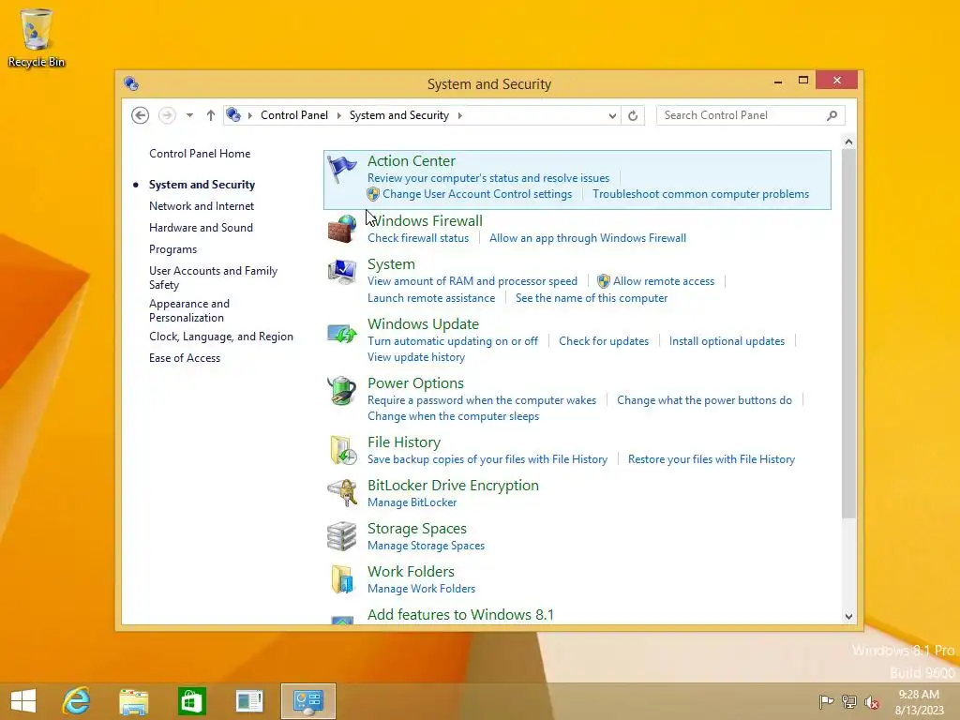Click Install optional updates link
The width and height of the screenshot is (960, 720).
click(x=727, y=341)
